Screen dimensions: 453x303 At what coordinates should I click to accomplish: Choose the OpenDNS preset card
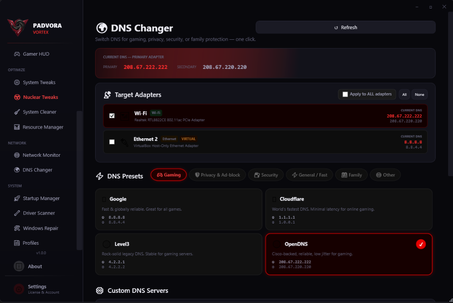click(349, 254)
